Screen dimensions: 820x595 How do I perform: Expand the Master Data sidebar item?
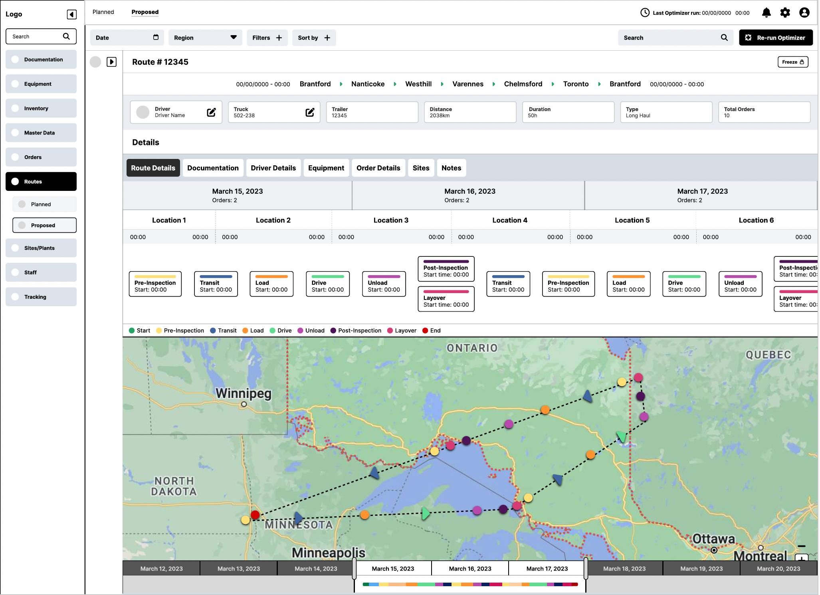[x=41, y=133]
